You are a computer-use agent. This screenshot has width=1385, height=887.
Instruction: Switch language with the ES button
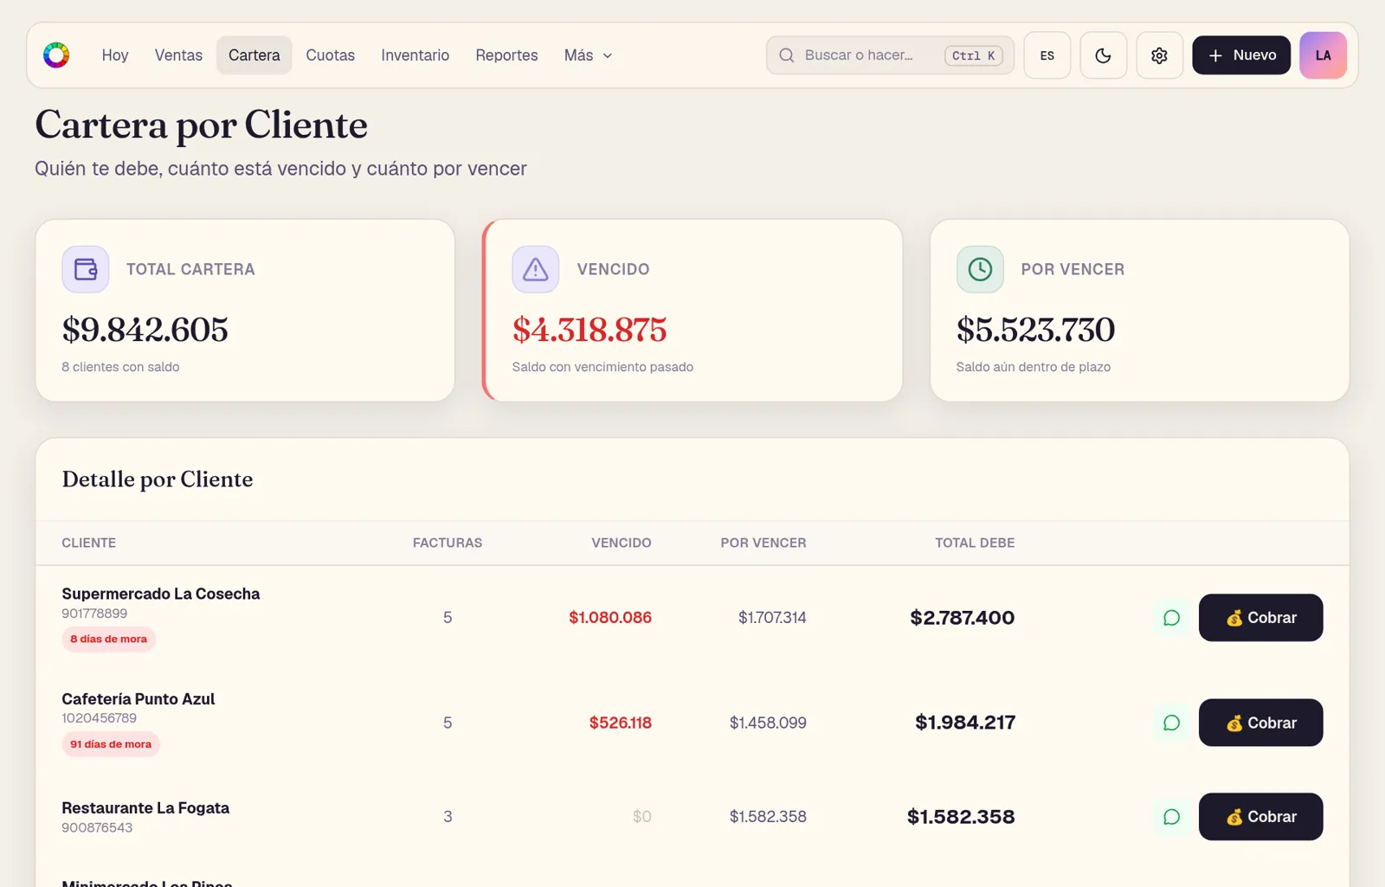coord(1047,55)
